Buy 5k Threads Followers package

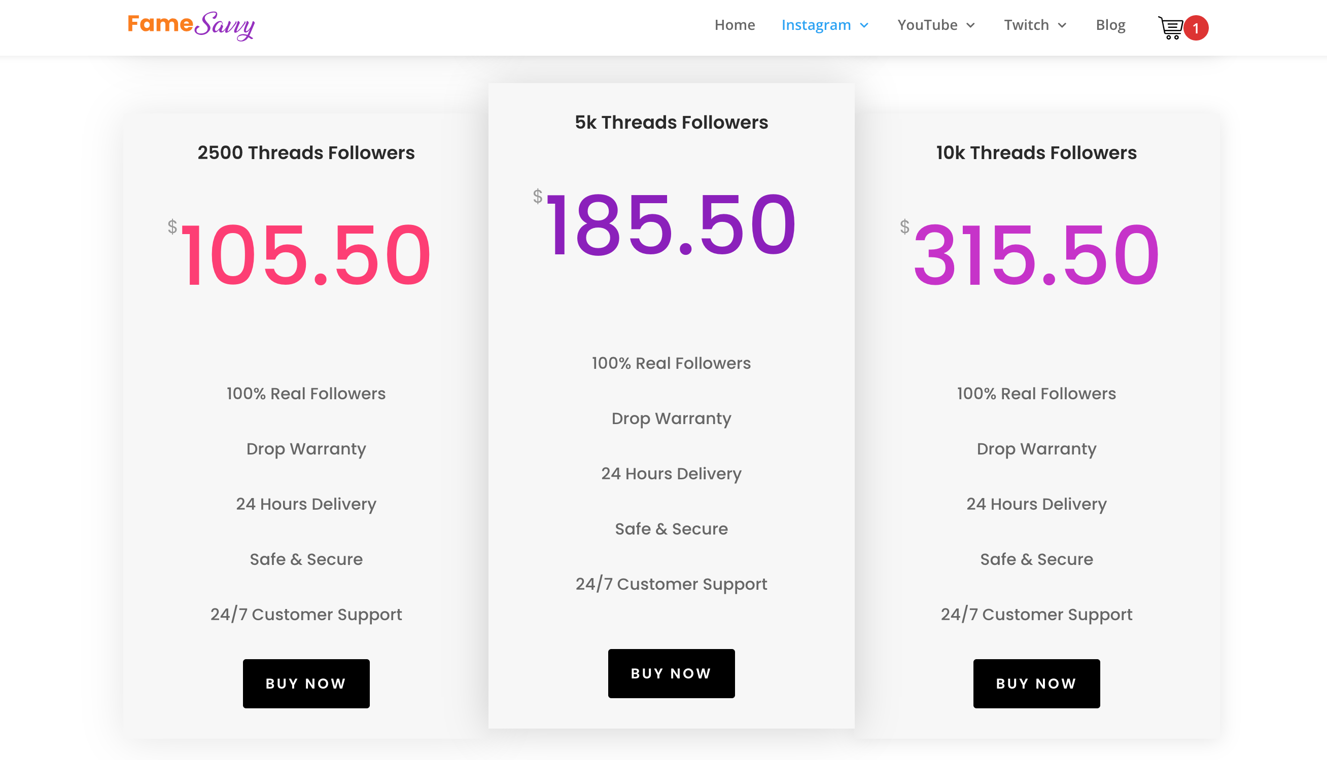click(671, 673)
